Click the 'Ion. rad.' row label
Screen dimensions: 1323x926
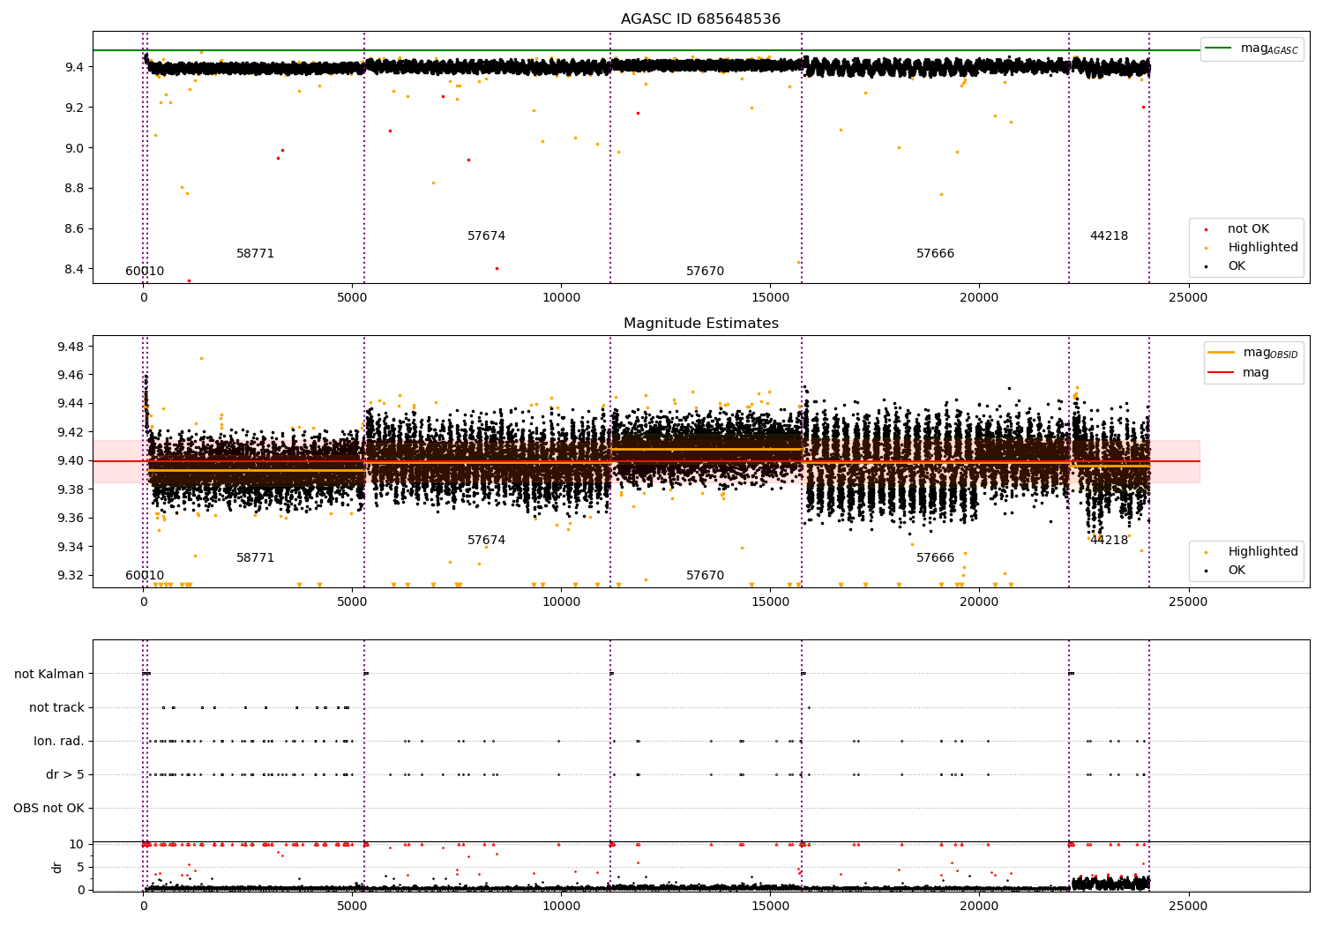pos(59,741)
